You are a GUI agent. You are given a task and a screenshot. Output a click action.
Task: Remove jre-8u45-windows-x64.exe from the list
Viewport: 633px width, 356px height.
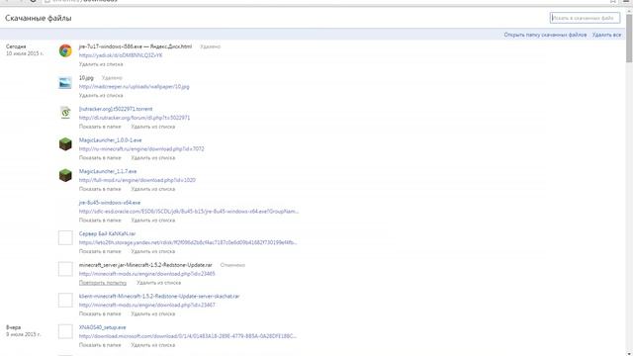(x=153, y=221)
